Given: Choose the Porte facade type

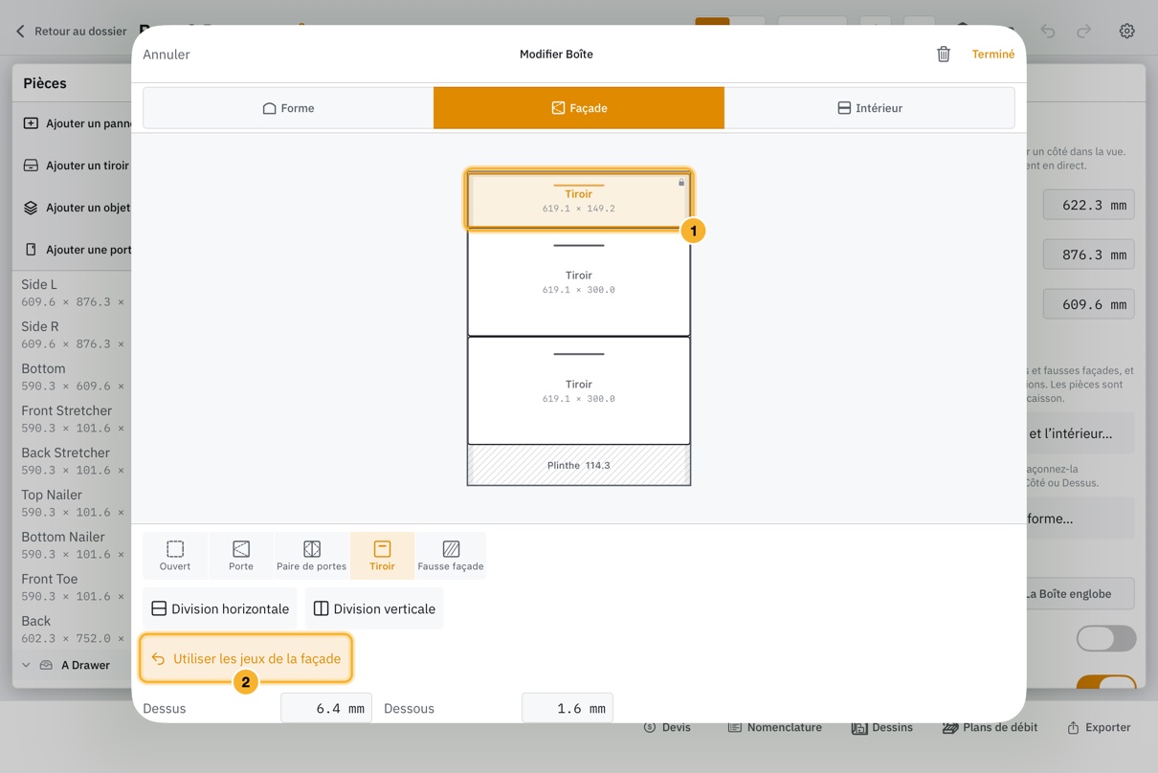Looking at the screenshot, I should pos(241,556).
